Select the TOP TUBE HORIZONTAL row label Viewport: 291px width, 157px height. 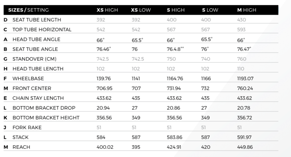(x=42, y=30)
